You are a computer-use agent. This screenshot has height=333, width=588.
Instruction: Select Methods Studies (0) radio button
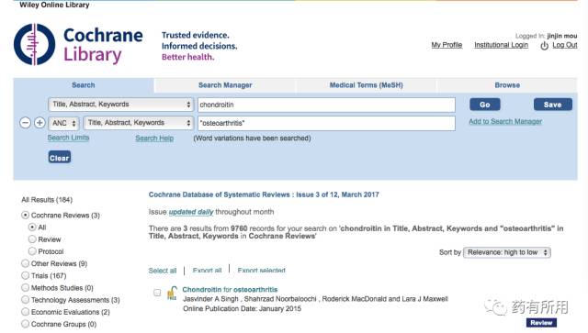[x=25, y=287]
